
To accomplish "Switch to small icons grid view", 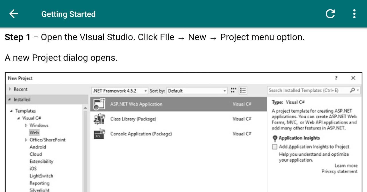I will [x=234, y=91].
